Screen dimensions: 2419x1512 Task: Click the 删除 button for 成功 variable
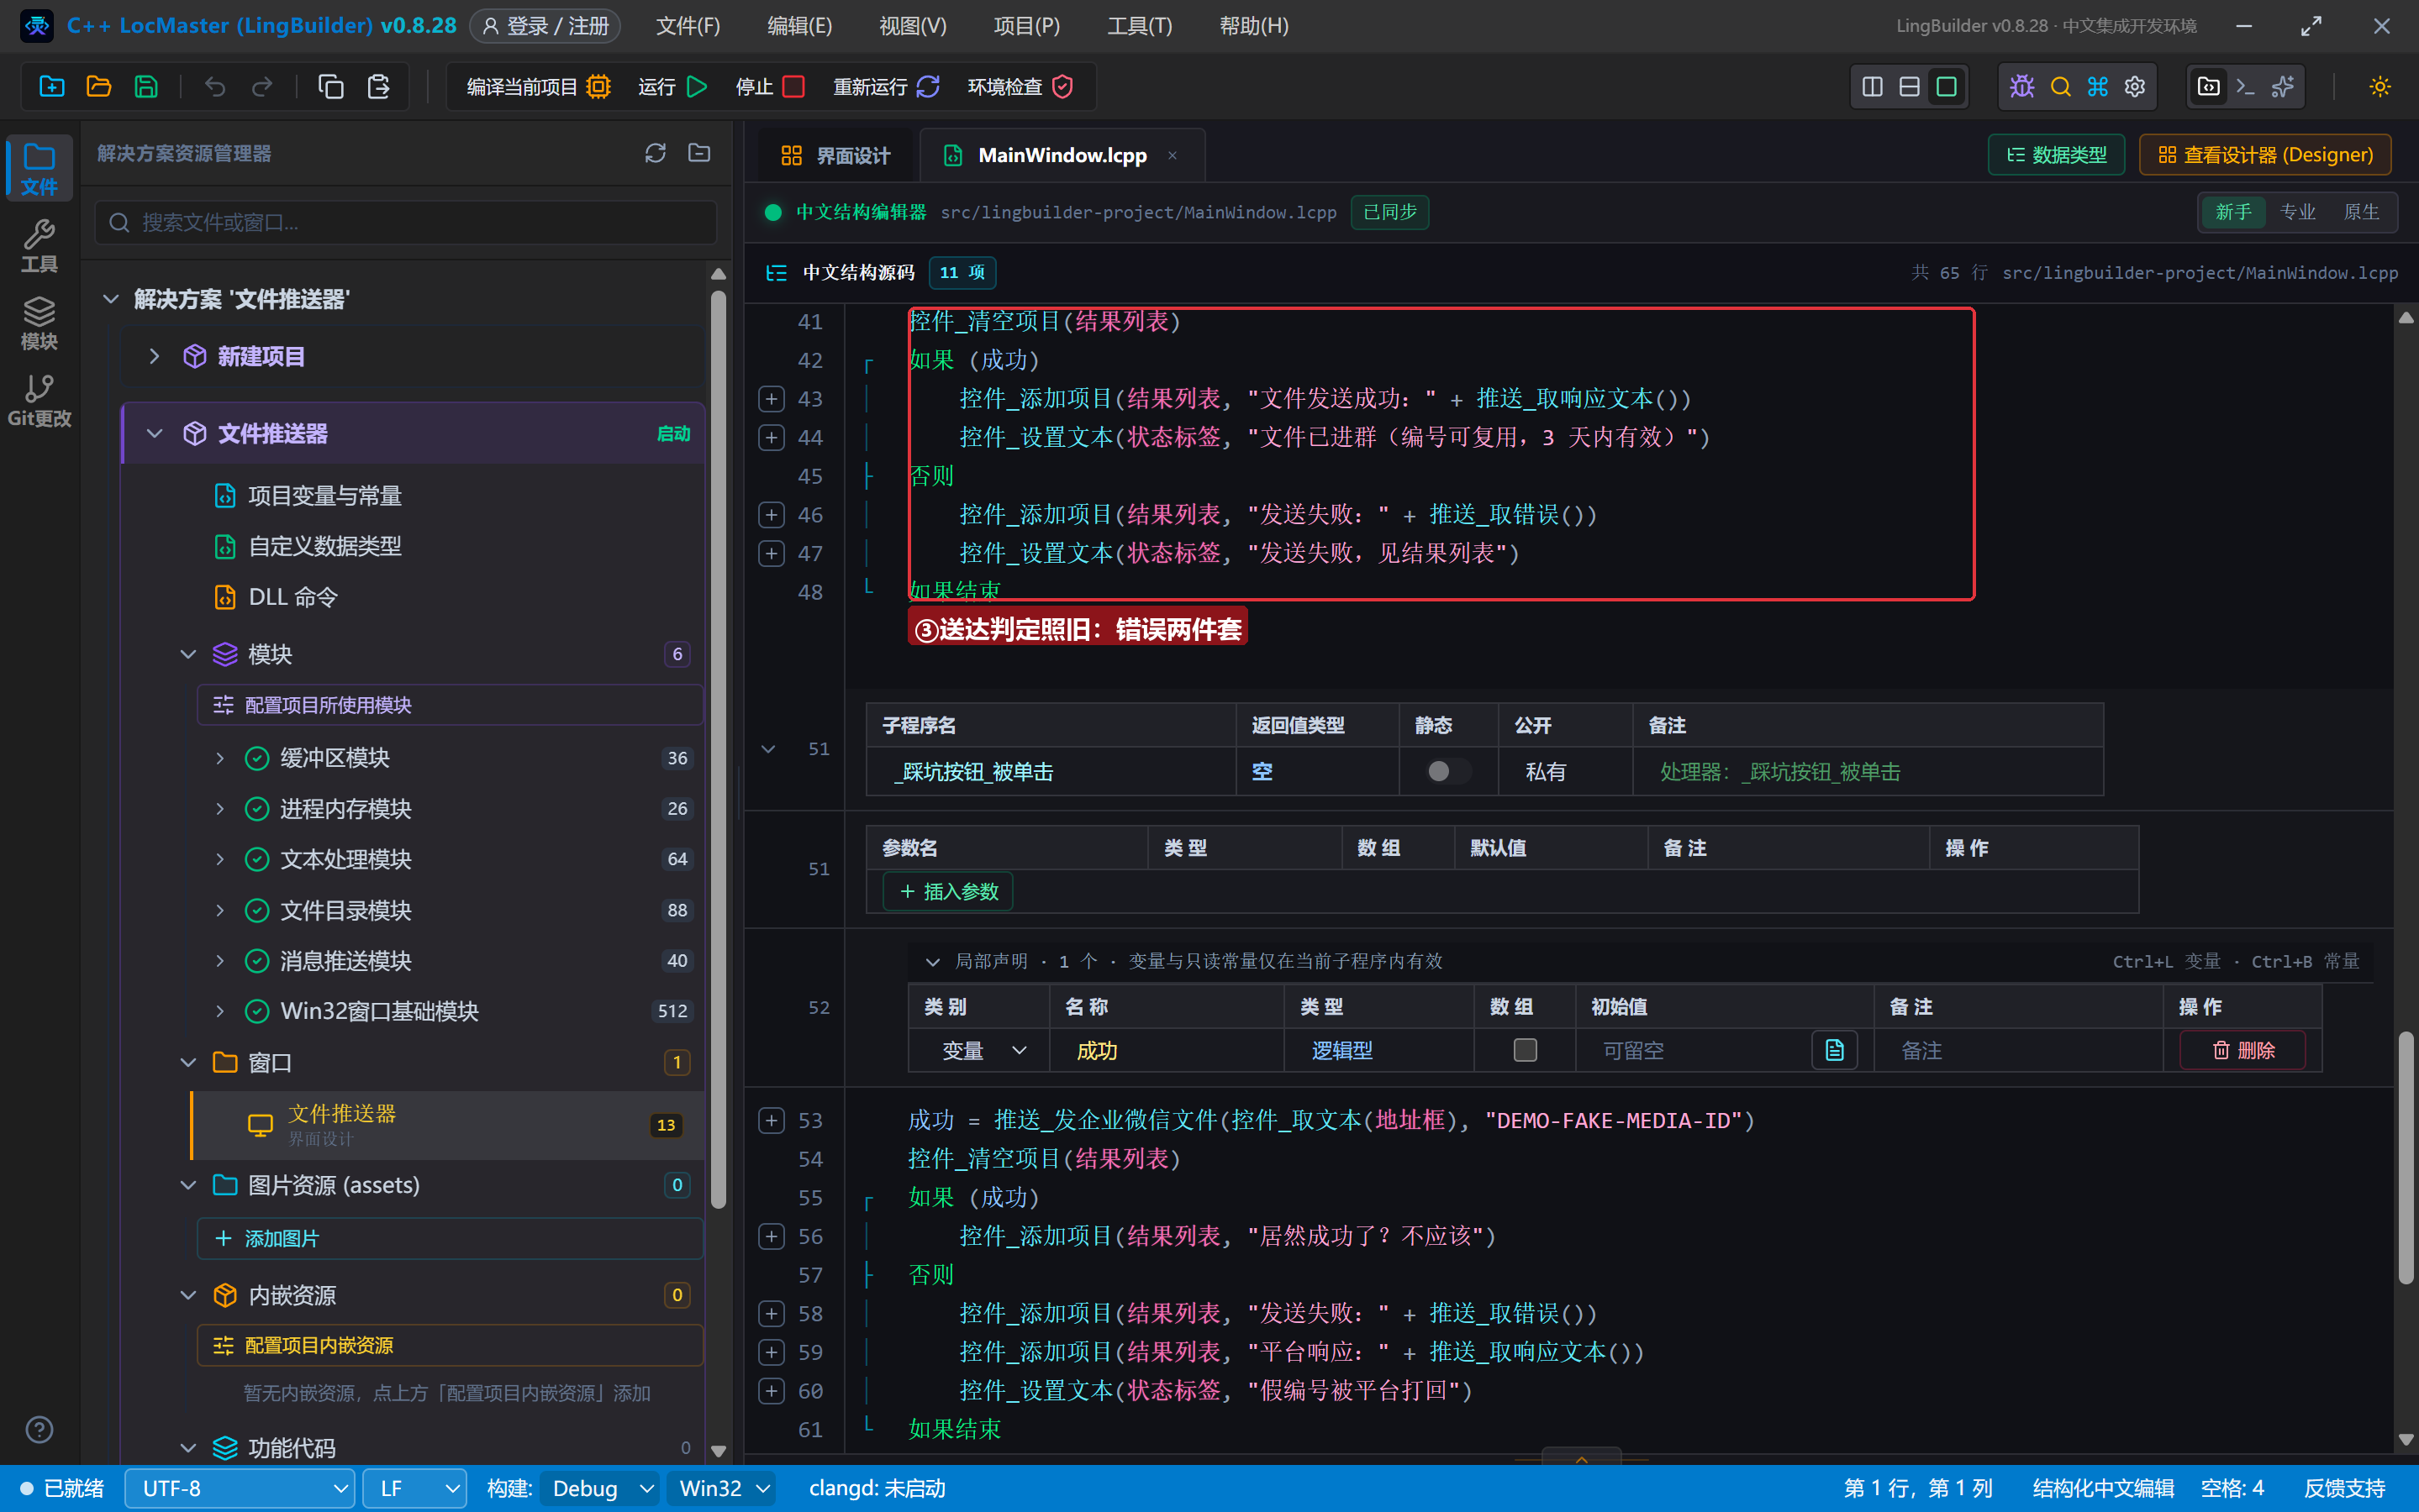coord(2243,1050)
